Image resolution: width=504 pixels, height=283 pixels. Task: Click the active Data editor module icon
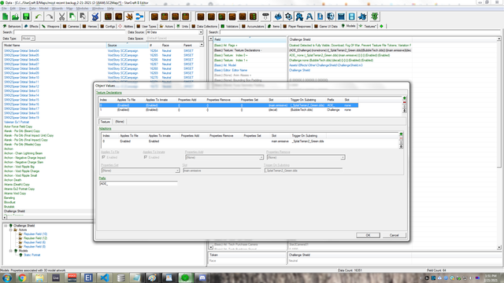[x=299, y=17]
